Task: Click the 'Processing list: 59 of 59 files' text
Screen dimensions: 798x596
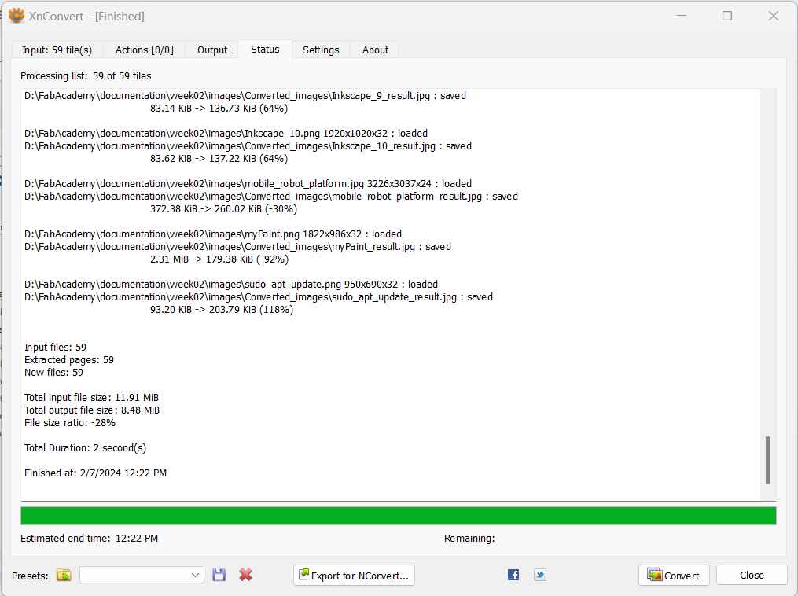Action: [86, 75]
